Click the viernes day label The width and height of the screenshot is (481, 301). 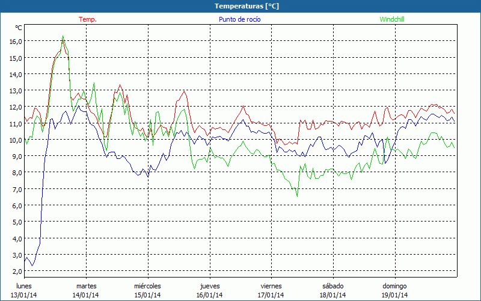[x=271, y=286]
